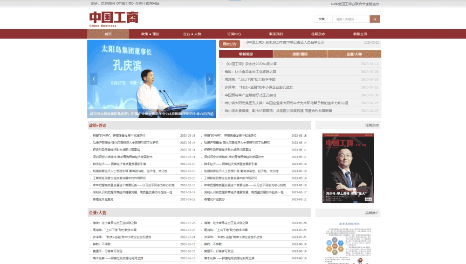Screen dimensions: 466x264
Task: Click the 品牌推广 sidebar heading
Action: click(372, 213)
